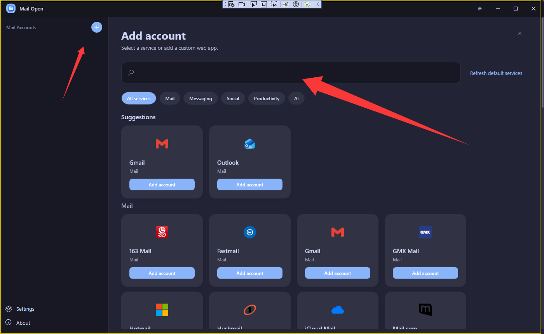Toggle Display layout adorners square icon
The width and height of the screenshot is (544, 334).
coord(264,4)
